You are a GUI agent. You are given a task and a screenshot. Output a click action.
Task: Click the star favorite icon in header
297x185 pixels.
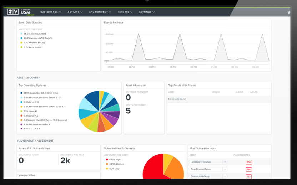point(289,12)
